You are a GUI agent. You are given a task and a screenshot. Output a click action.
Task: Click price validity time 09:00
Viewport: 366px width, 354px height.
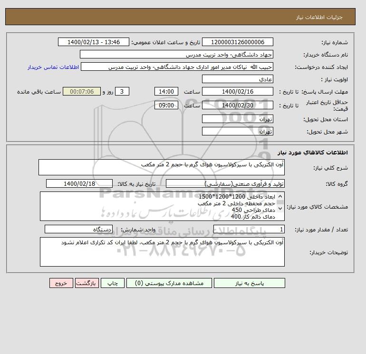pos(166,105)
